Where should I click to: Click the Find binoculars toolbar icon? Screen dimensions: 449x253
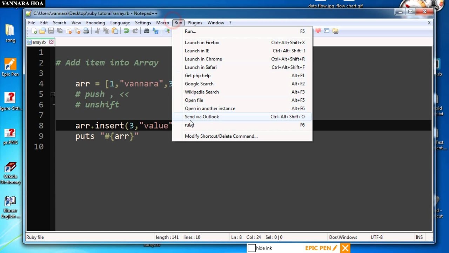click(x=147, y=31)
